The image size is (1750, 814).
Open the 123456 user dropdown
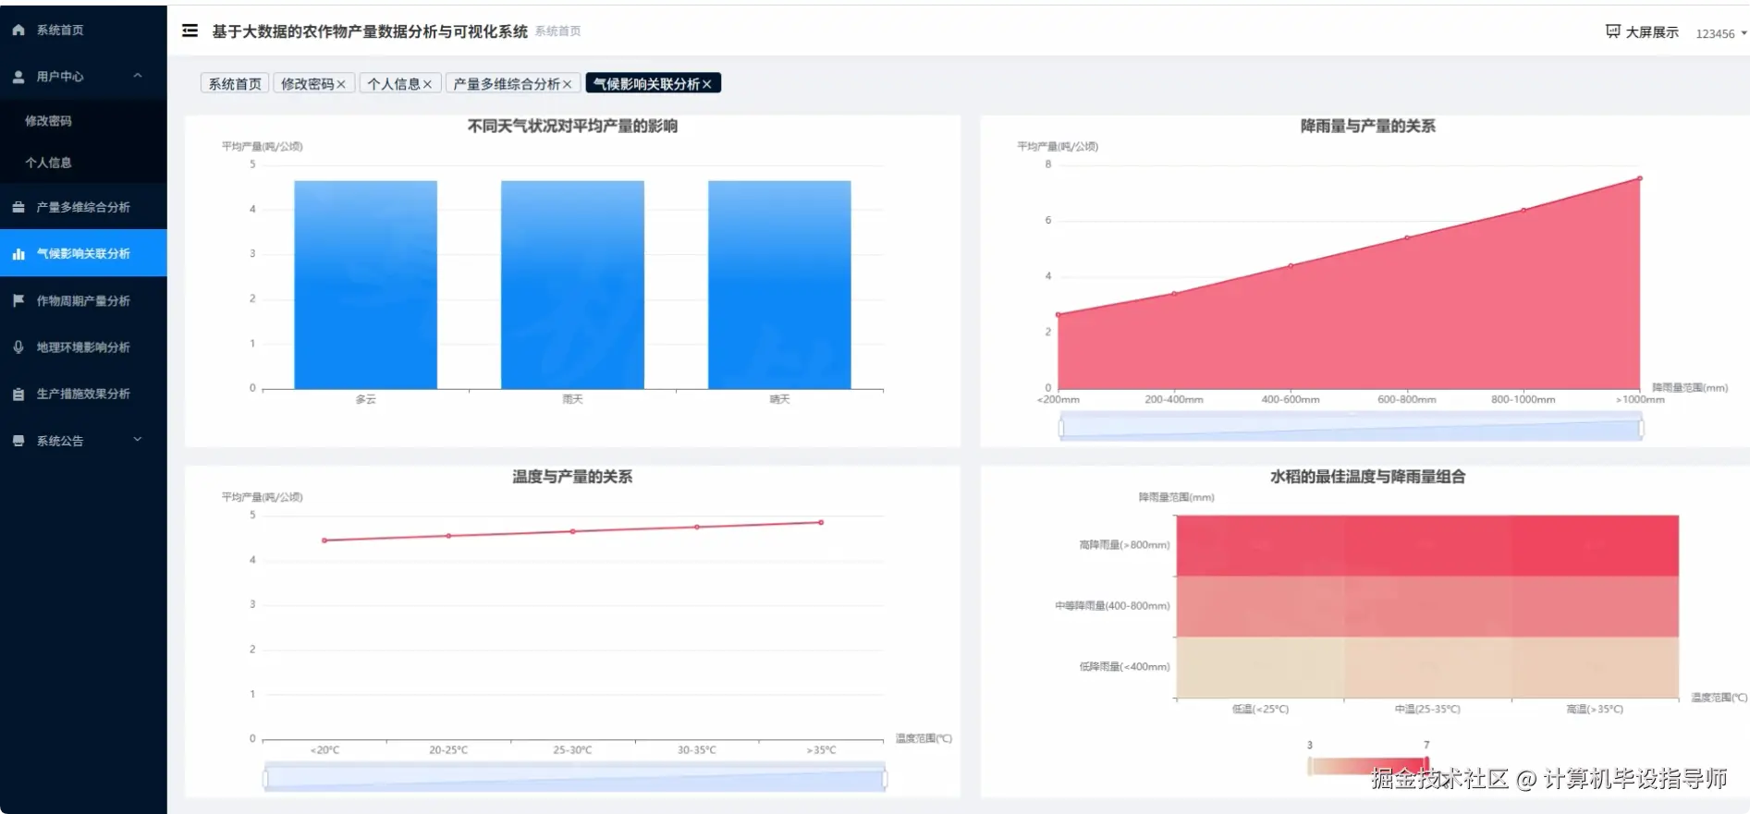pyautogui.click(x=1720, y=33)
